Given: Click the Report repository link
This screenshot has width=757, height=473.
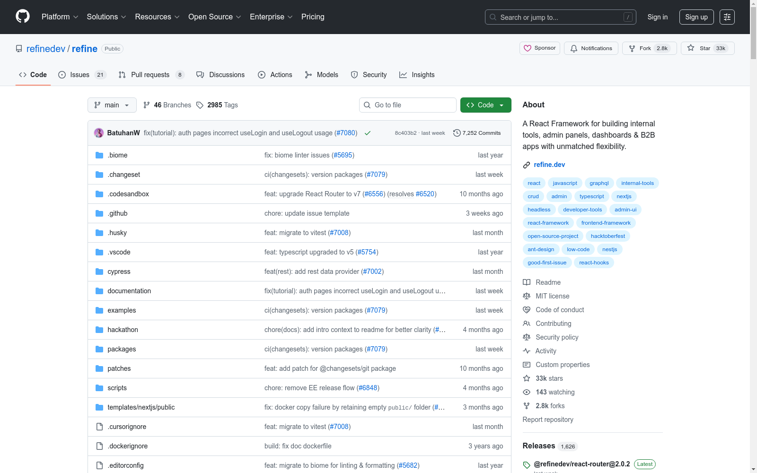Looking at the screenshot, I should pyautogui.click(x=548, y=420).
